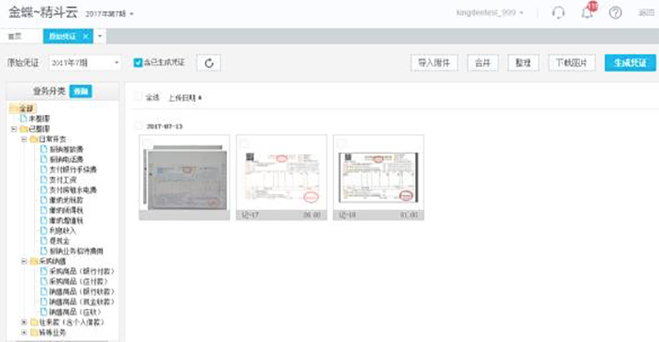Click the help question mark icon
Screen dimensions: 659x342
(x=616, y=13)
